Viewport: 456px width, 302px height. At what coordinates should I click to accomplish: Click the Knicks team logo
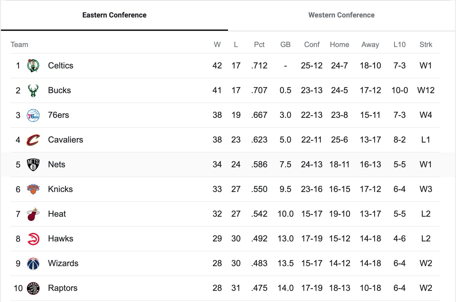tap(33, 189)
